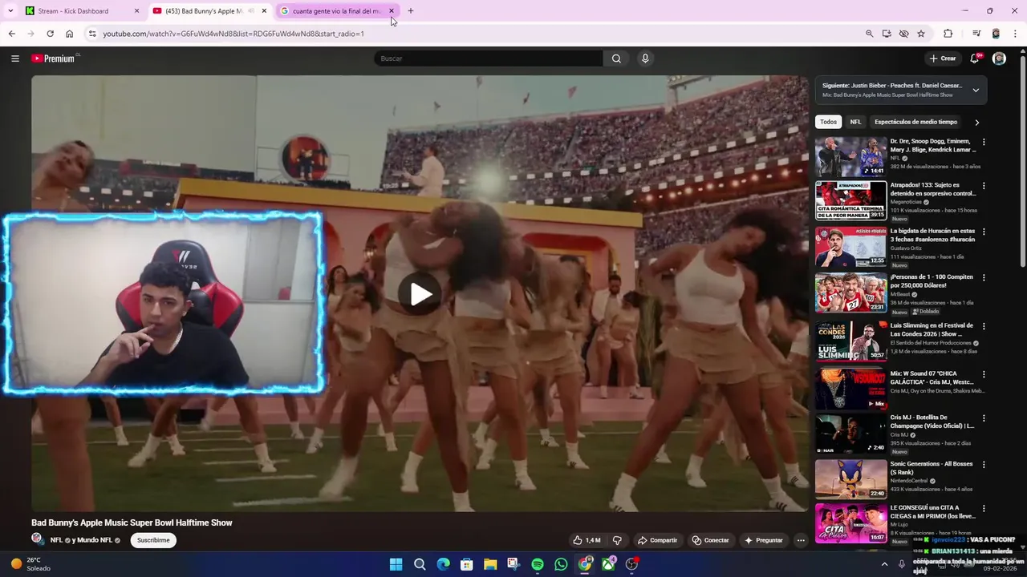Go back in browser history
This screenshot has height=577, width=1027.
click(11, 34)
